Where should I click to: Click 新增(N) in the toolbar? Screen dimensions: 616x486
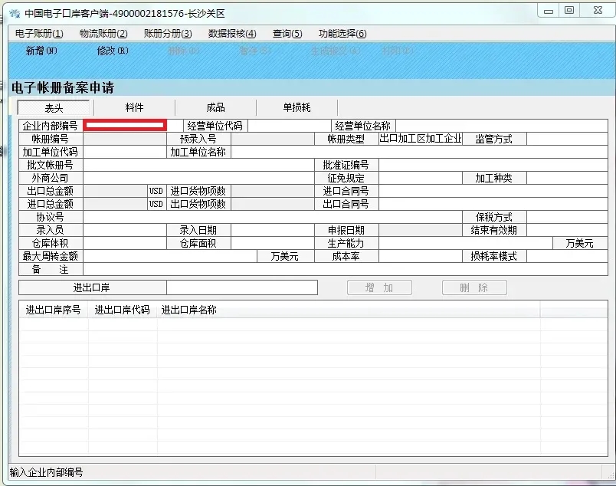click(x=41, y=51)
